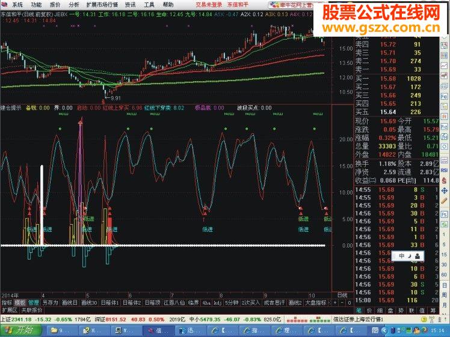Switch to 日 daily period in sidebar
The height and width of the screenshot is (337, 450).
(444, 285)
